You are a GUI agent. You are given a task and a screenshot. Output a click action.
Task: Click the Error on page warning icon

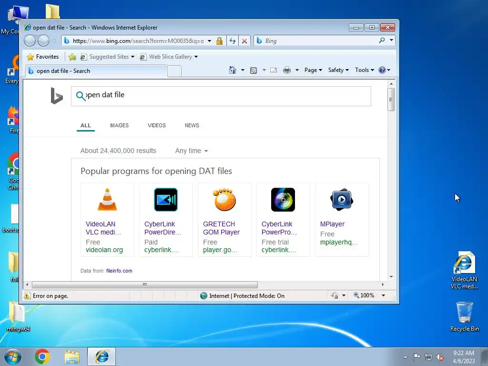coord(27,295)
